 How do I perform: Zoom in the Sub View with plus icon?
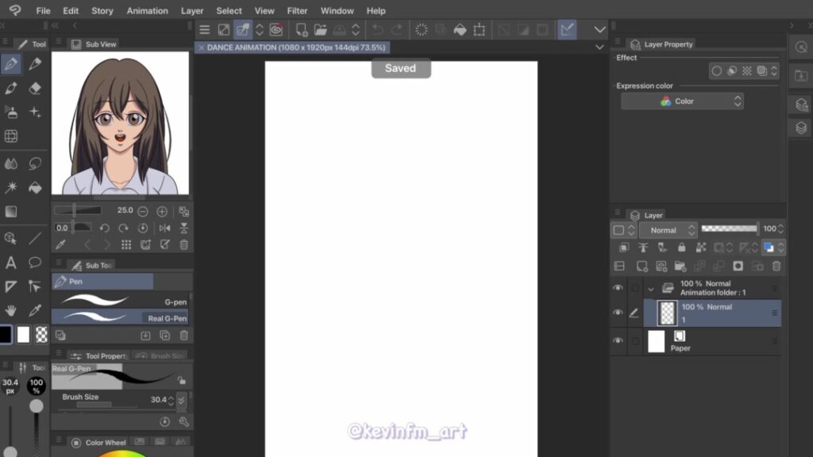pyautogui.click(x=162, y=211)
